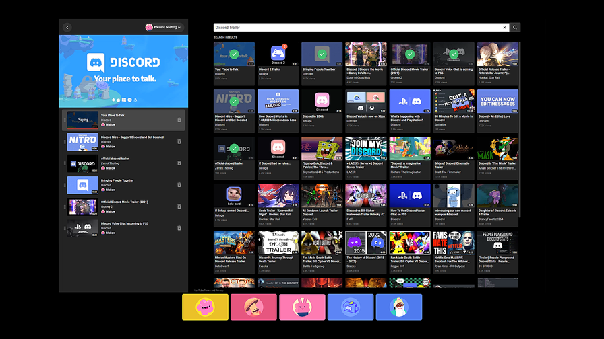This screenshot has height=339, width=604.
Task: Click drag handle of queued 'official discord trailer'
Action: pos(64,163)
